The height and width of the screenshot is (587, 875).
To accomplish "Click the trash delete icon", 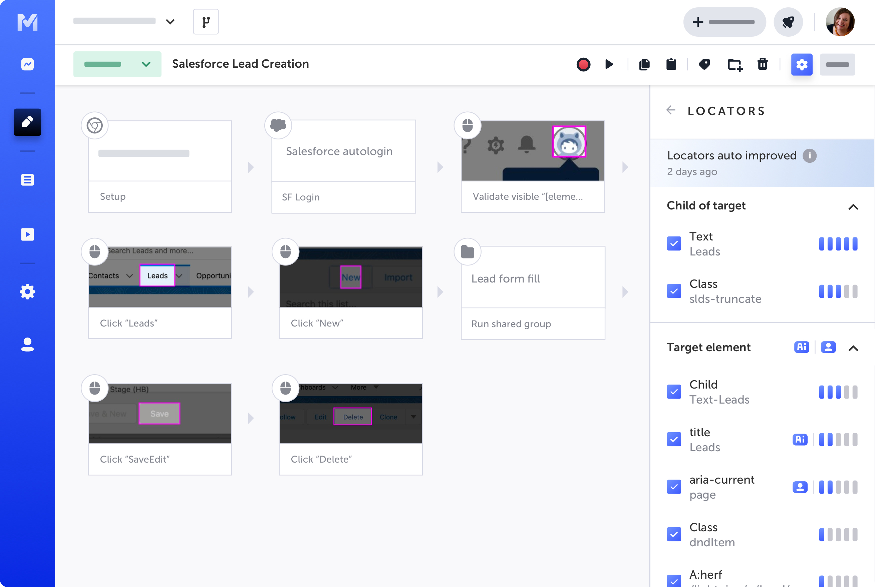I will (763, 64).
